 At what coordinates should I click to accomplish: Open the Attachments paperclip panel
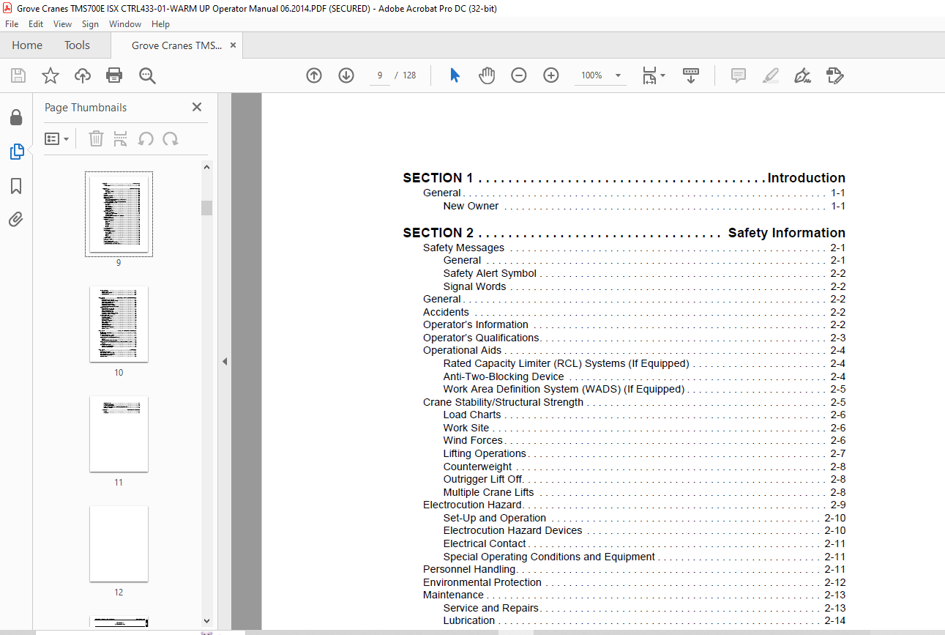click(x=16, y=219)
